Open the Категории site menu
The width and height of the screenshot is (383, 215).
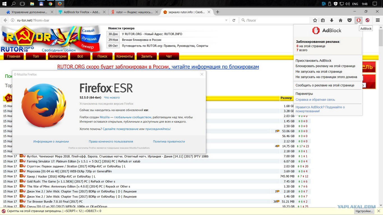pos(58,56)
